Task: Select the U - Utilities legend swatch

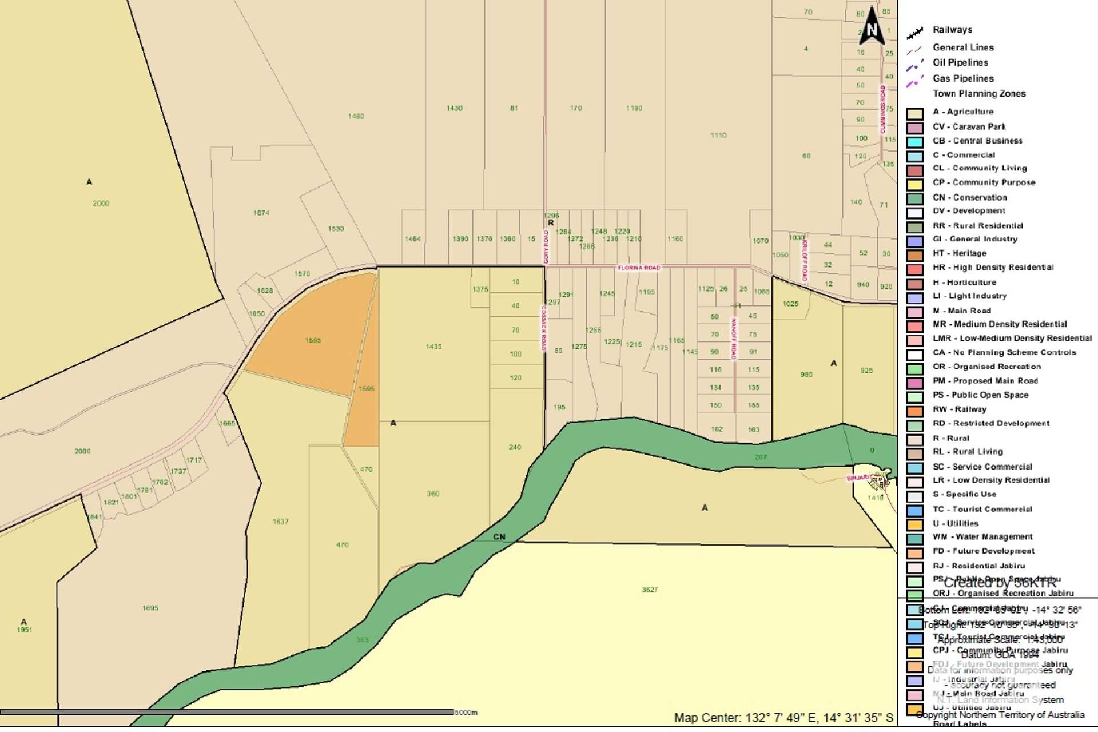Action: (915, 525)
